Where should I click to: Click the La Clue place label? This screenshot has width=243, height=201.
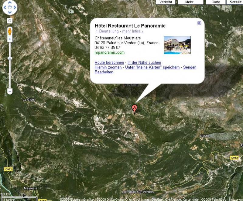[x=28, y=100]
